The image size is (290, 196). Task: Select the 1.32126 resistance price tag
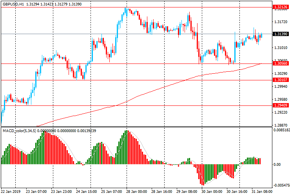pyautogui.click(x=281, y=7)
